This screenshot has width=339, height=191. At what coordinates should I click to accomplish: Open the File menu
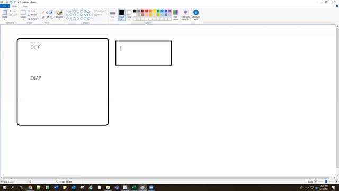pyautogui.click(x=5, y=6)
